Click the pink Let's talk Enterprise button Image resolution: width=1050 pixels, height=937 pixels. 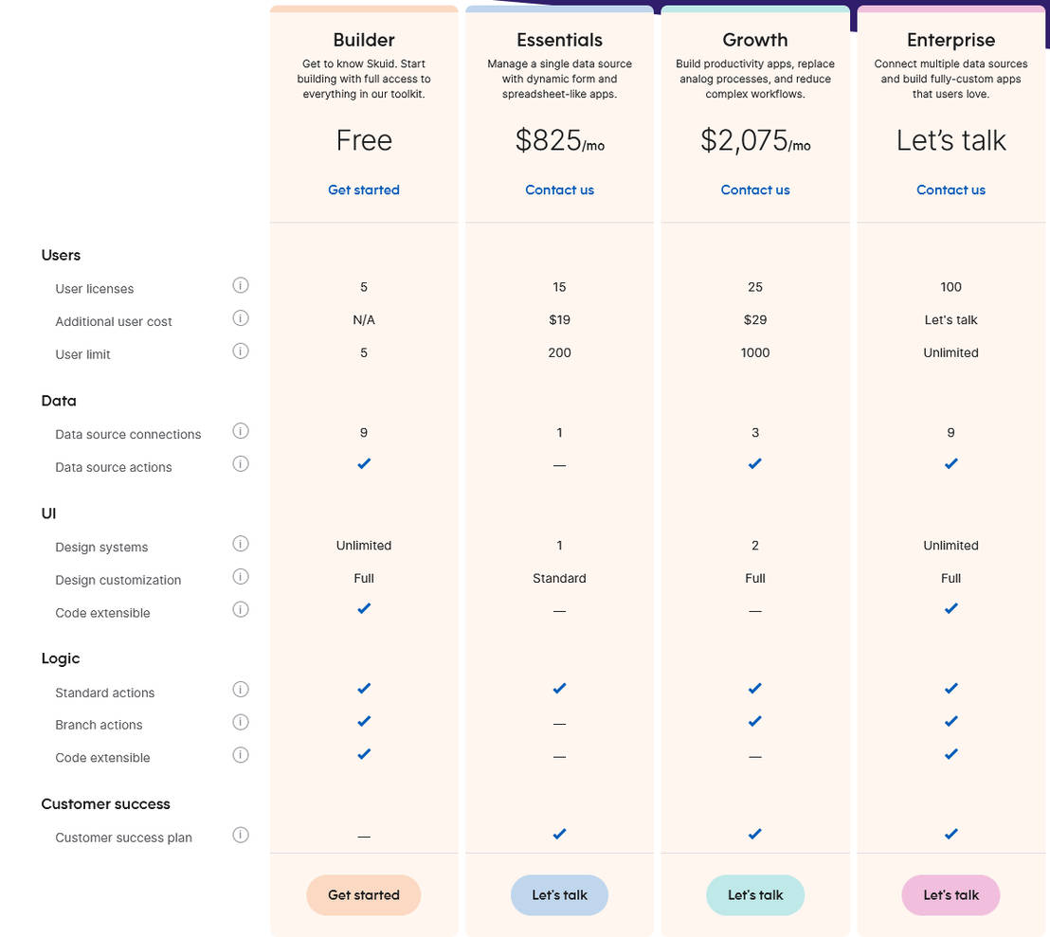coord(950,894)
